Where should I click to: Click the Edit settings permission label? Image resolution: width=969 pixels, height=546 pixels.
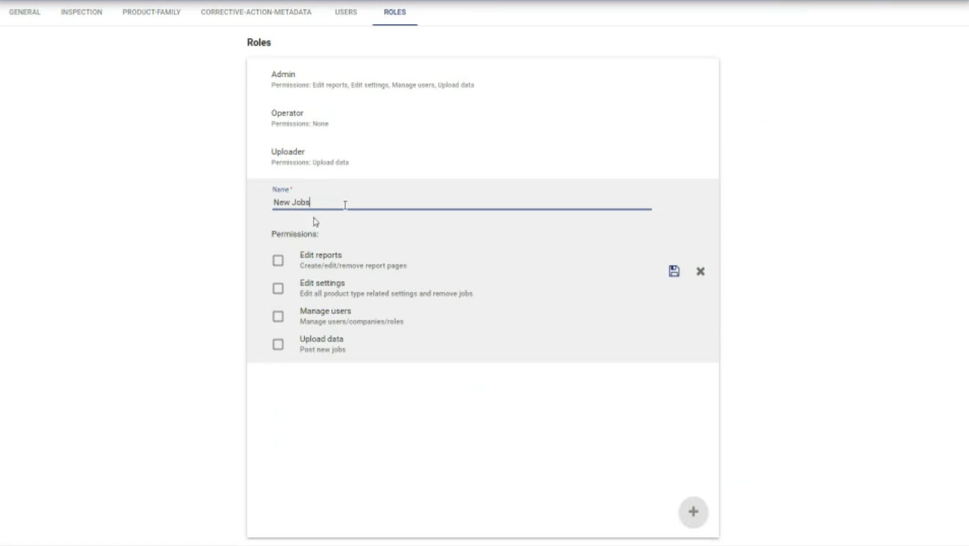coord(323,283)
